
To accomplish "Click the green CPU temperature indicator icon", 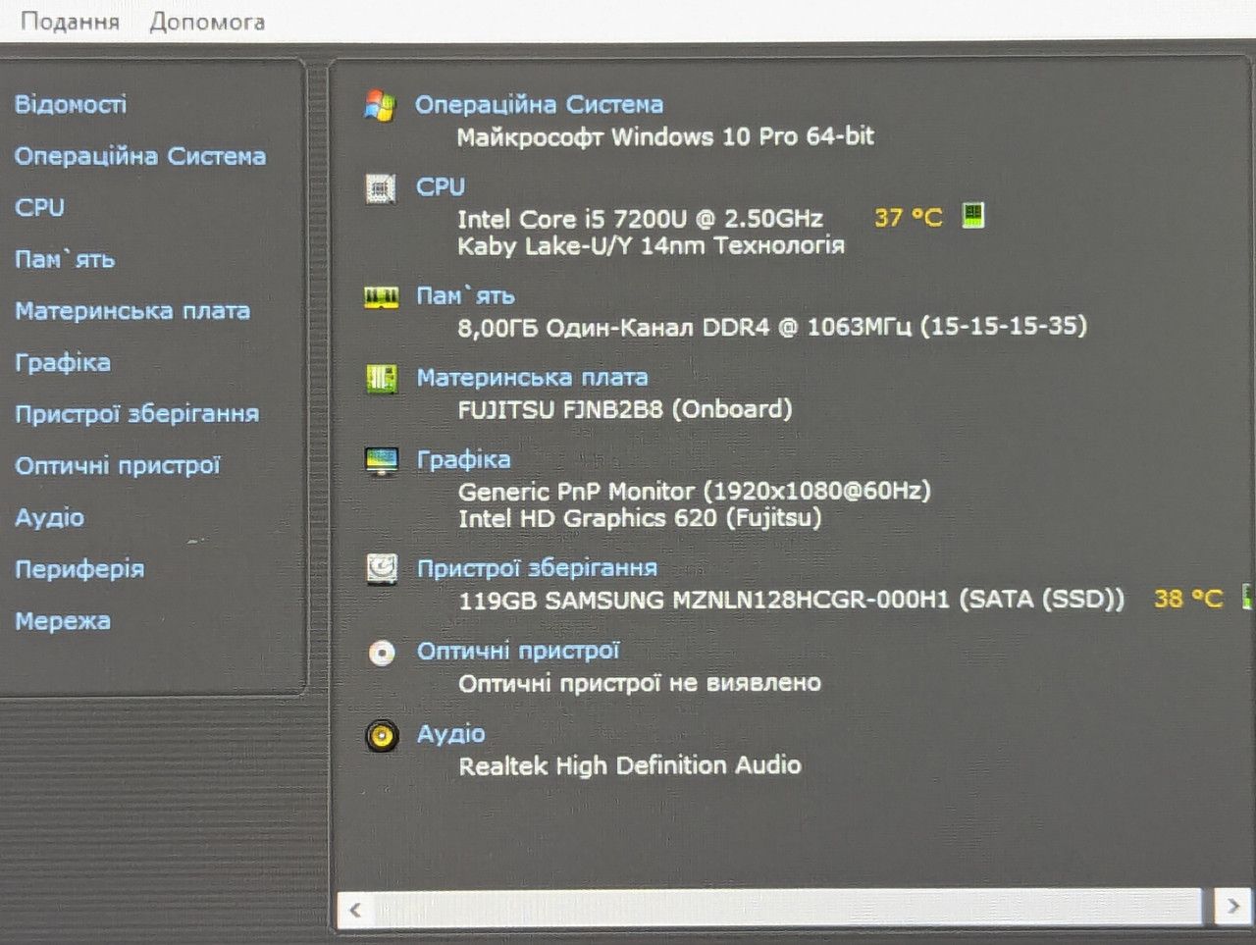I will pyautogui.click(x=972, y=215).
